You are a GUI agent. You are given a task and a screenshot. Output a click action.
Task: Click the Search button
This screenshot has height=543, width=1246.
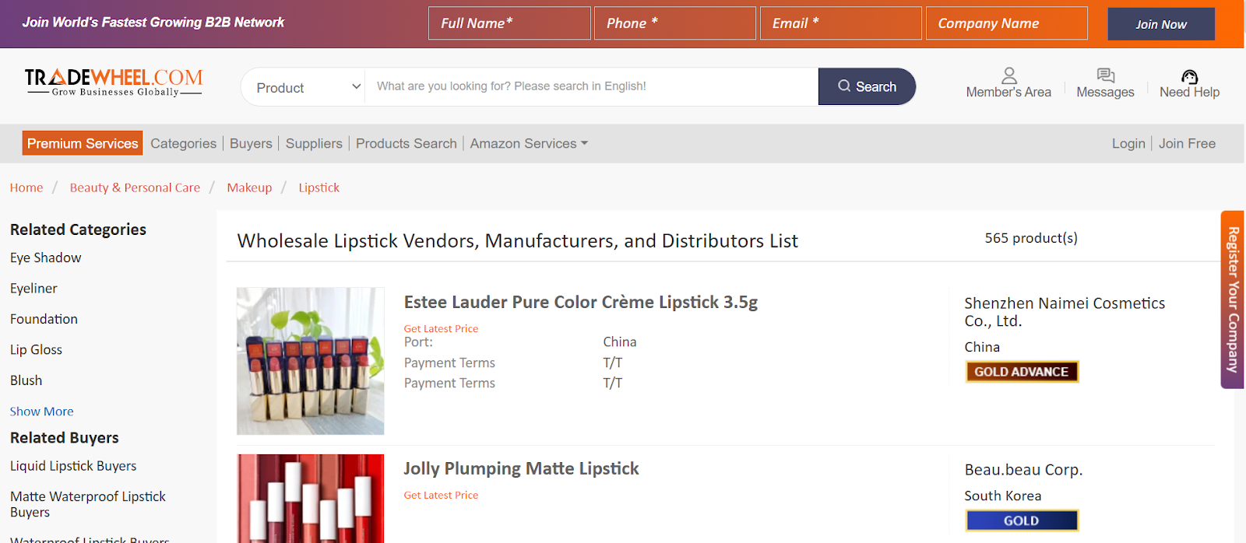pos(867,86)
